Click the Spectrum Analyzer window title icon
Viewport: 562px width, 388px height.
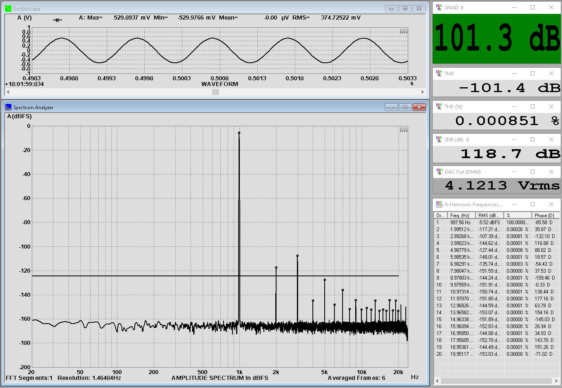click(8, 107)
